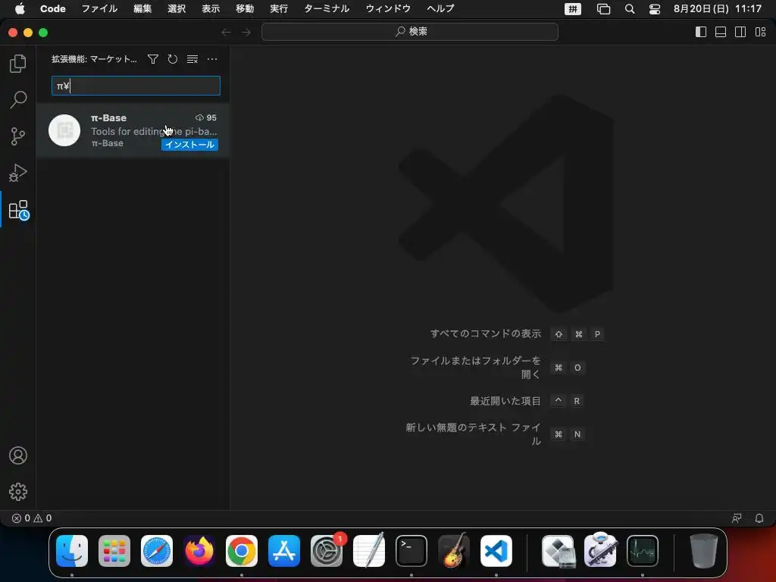Open the extensions view more actions menu
776x582 pixels.
click(212, 59)
